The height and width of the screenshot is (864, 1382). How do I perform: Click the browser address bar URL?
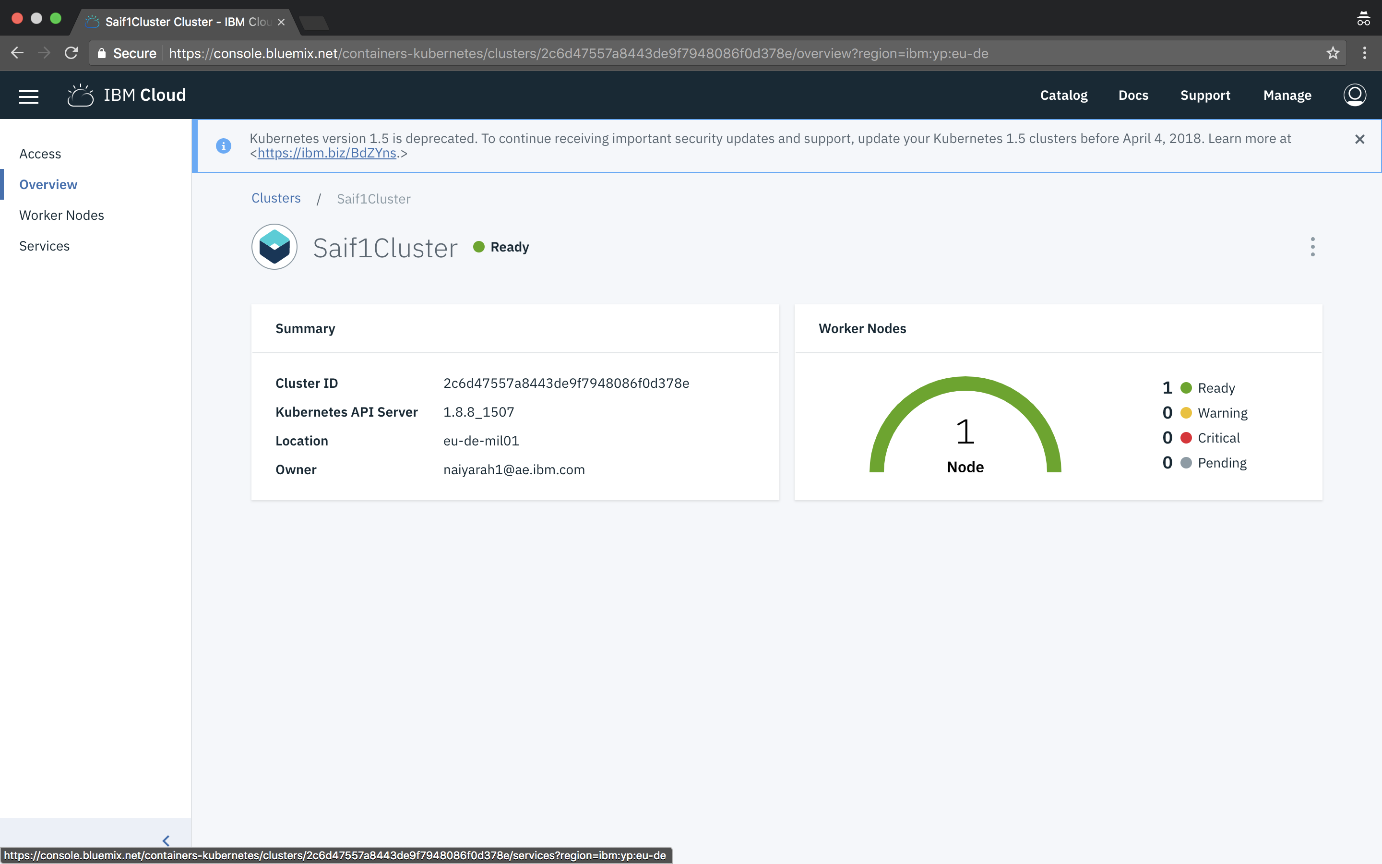tap(577, 53)
